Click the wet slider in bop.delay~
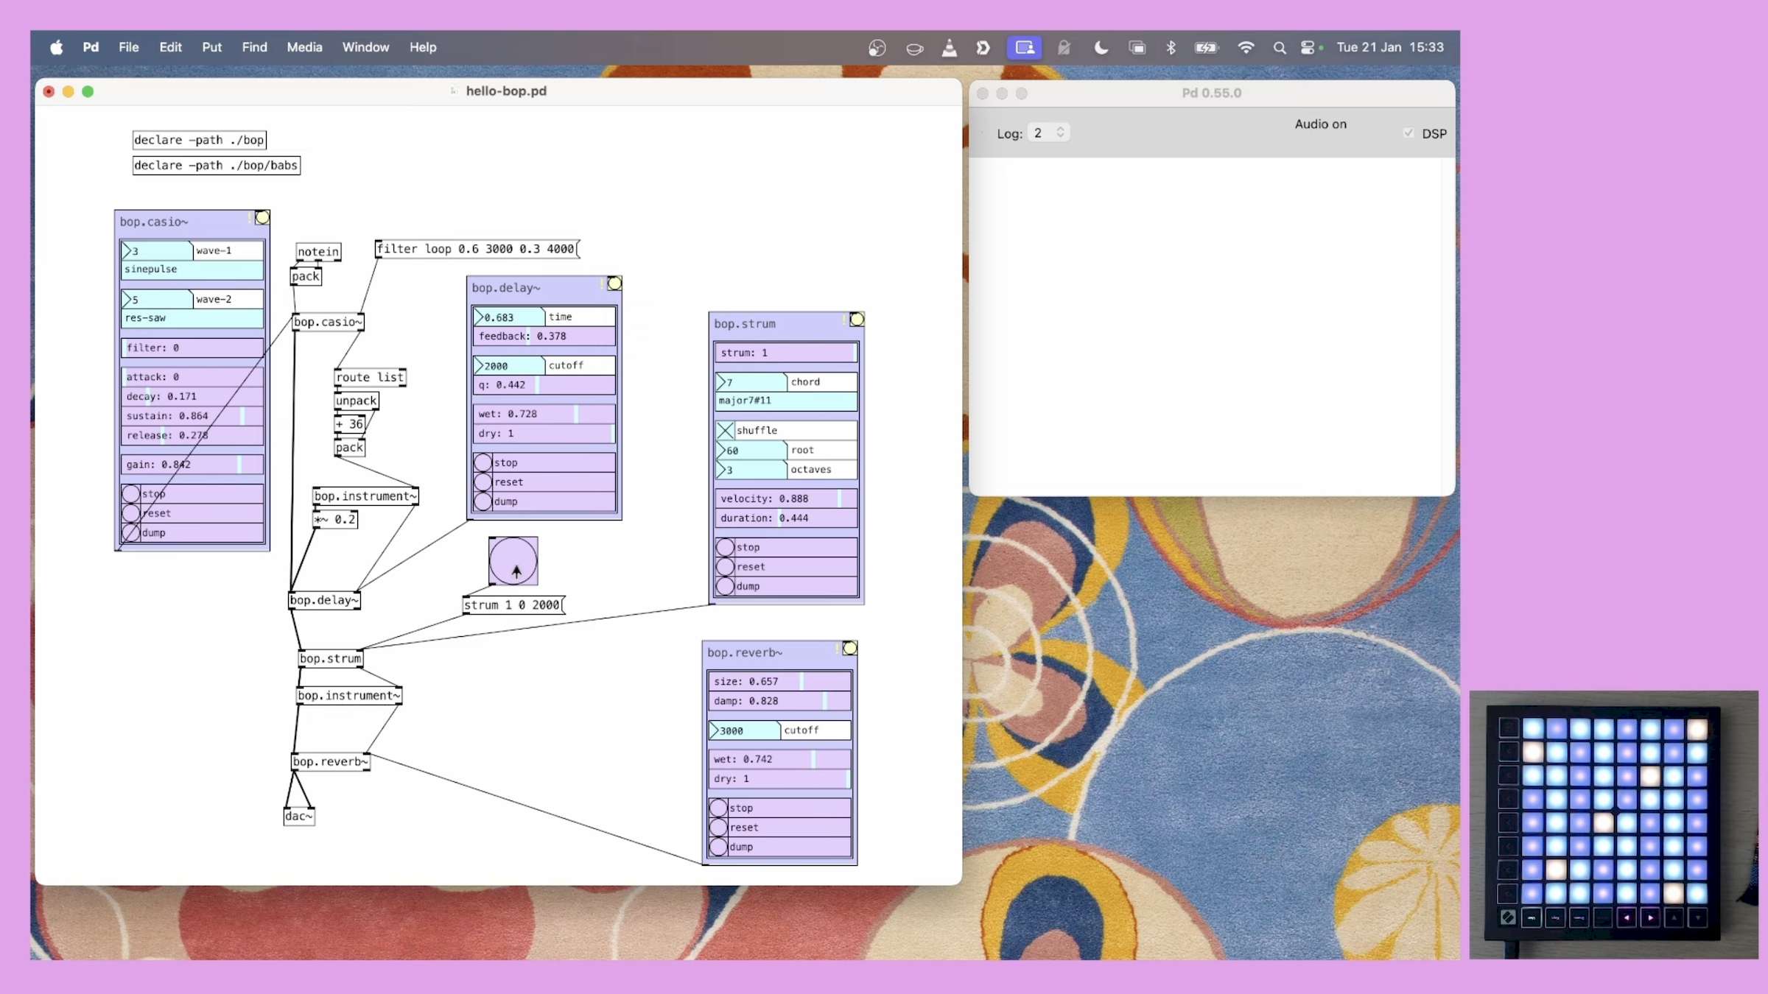This screenshot has width=1768, height=994. pos(544,414)
